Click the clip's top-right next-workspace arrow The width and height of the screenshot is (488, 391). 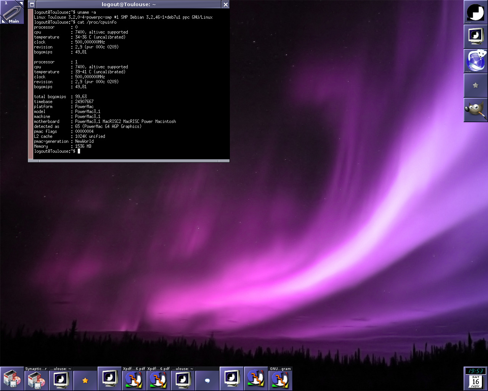click(21, 3)
